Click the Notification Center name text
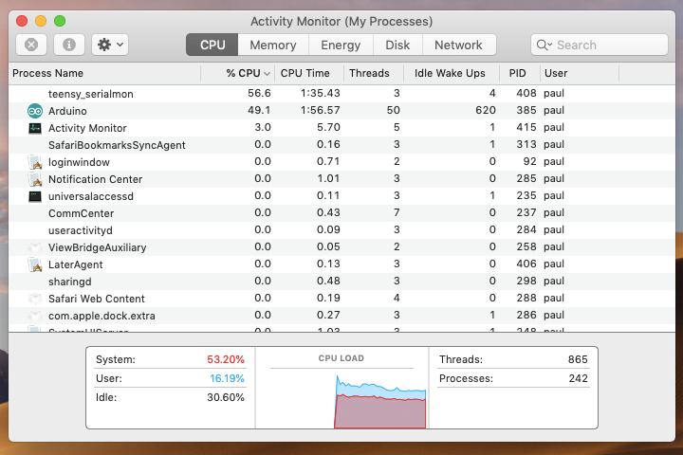The width and height of the screenshot is (683, 455). pyautogui.click(x=96, y=179)
